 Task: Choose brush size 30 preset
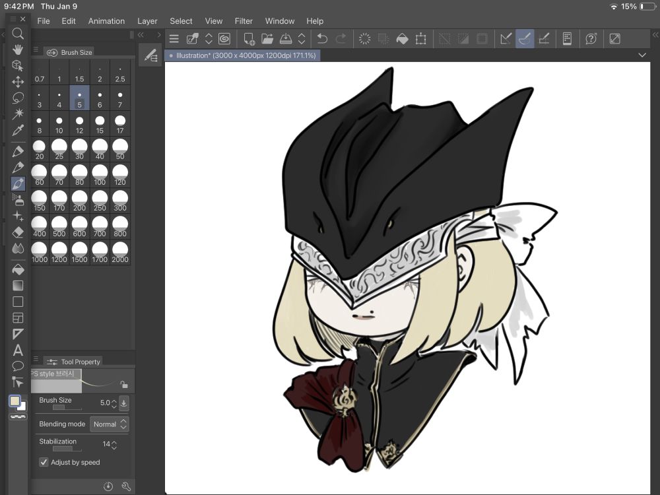pyautogui.click(x=79, y=149)
